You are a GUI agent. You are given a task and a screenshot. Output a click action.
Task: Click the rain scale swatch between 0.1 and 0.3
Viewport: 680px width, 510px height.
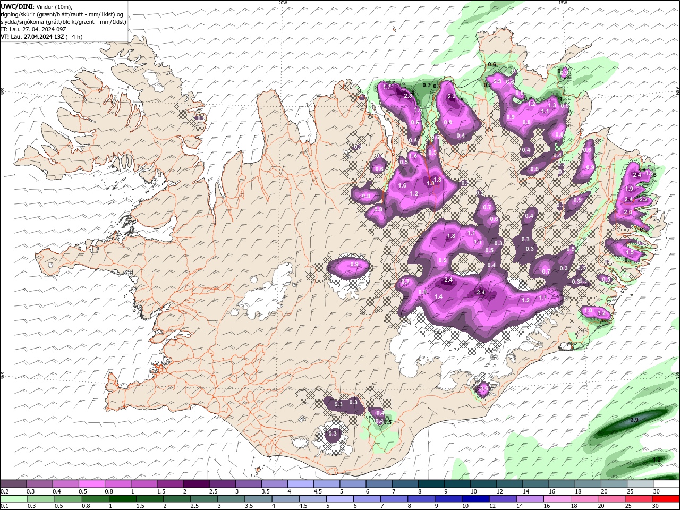coord(14,499)
